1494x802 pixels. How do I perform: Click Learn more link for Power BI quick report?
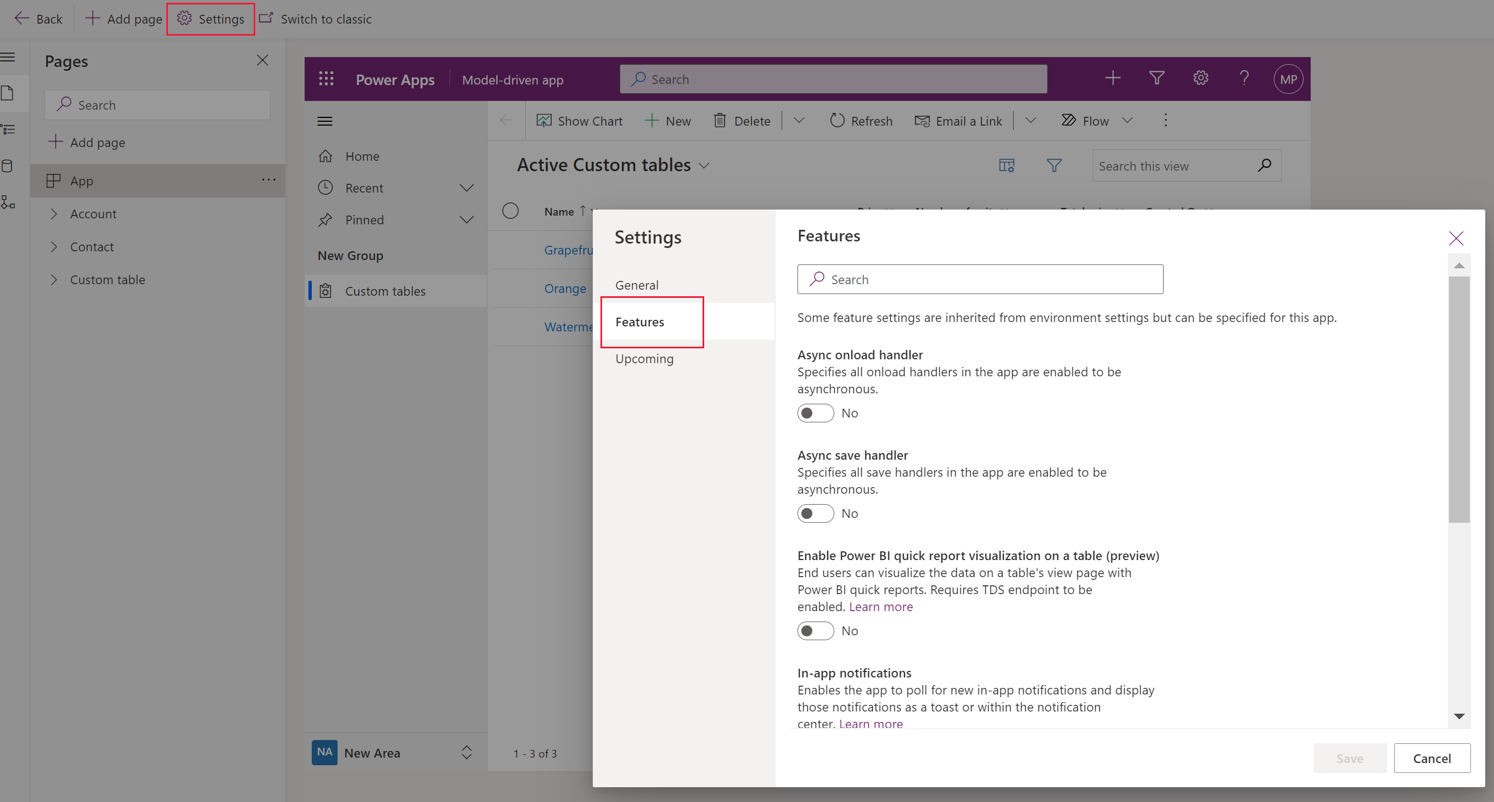click(x=880, y=607)
